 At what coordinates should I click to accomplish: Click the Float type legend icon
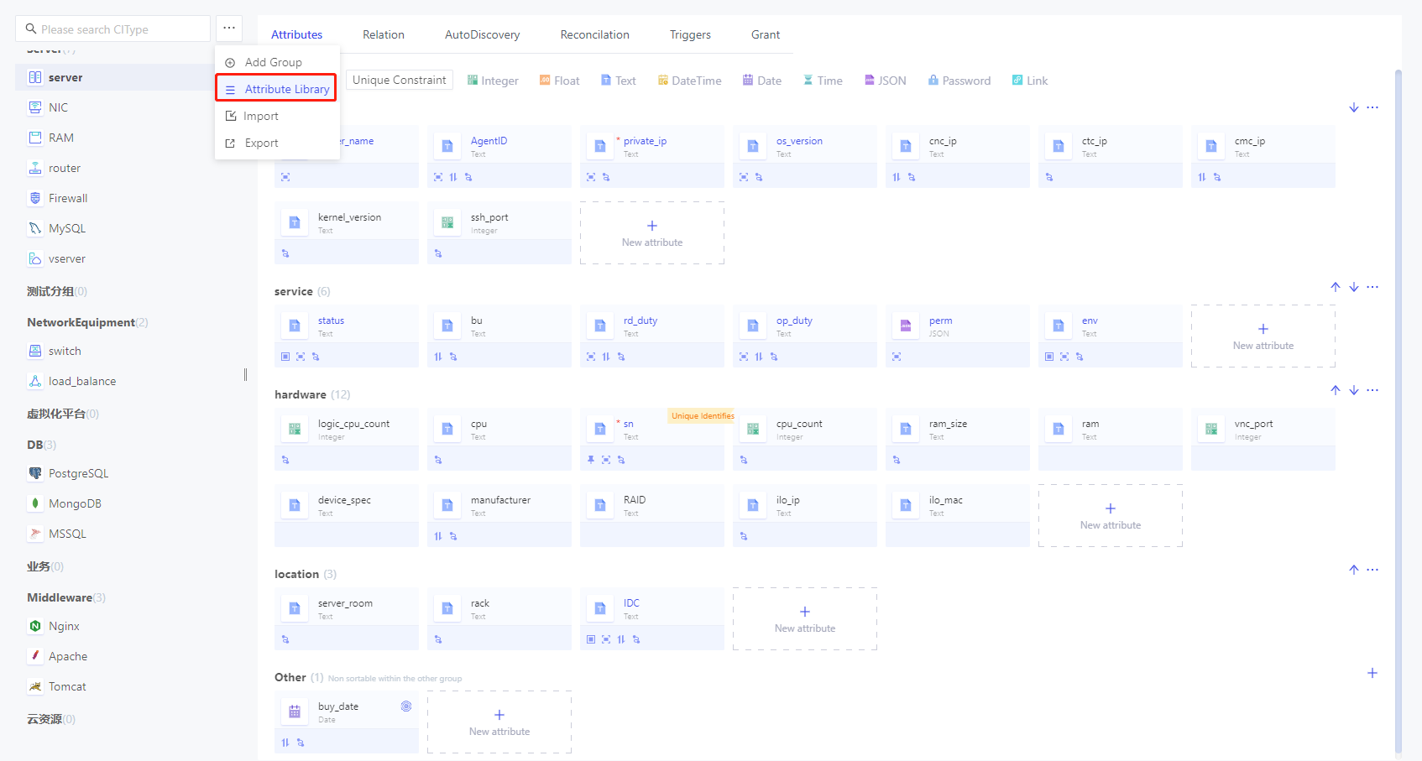[x=545, y=81]
